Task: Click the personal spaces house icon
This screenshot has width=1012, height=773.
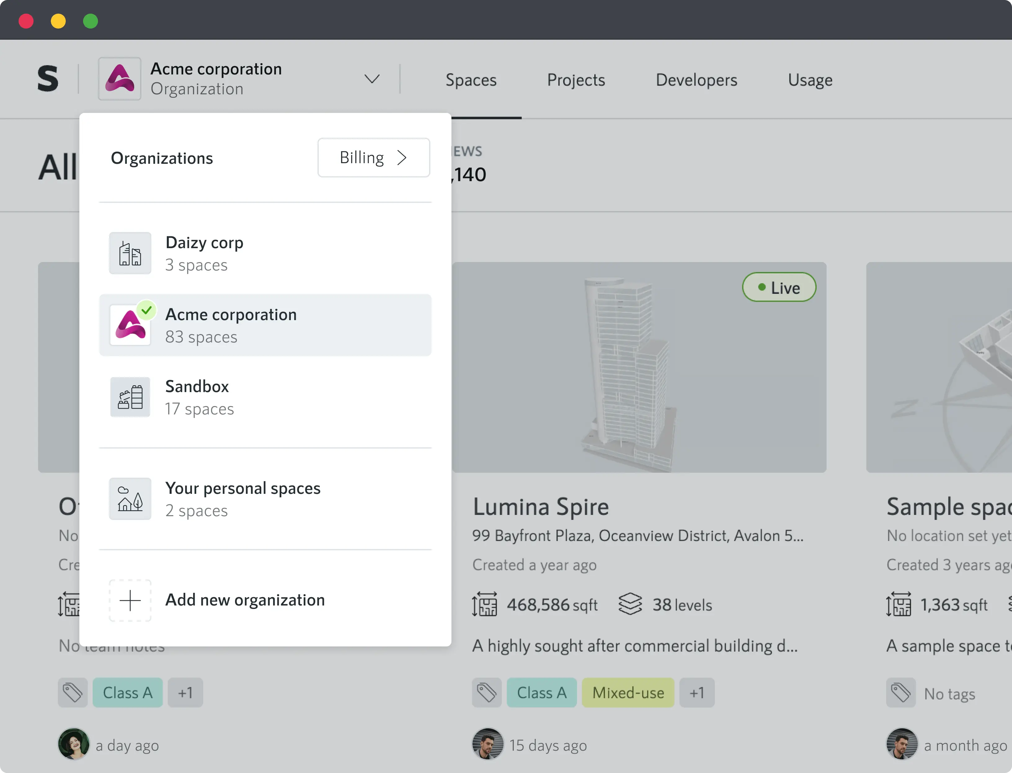Action: (x=130, y=499)
